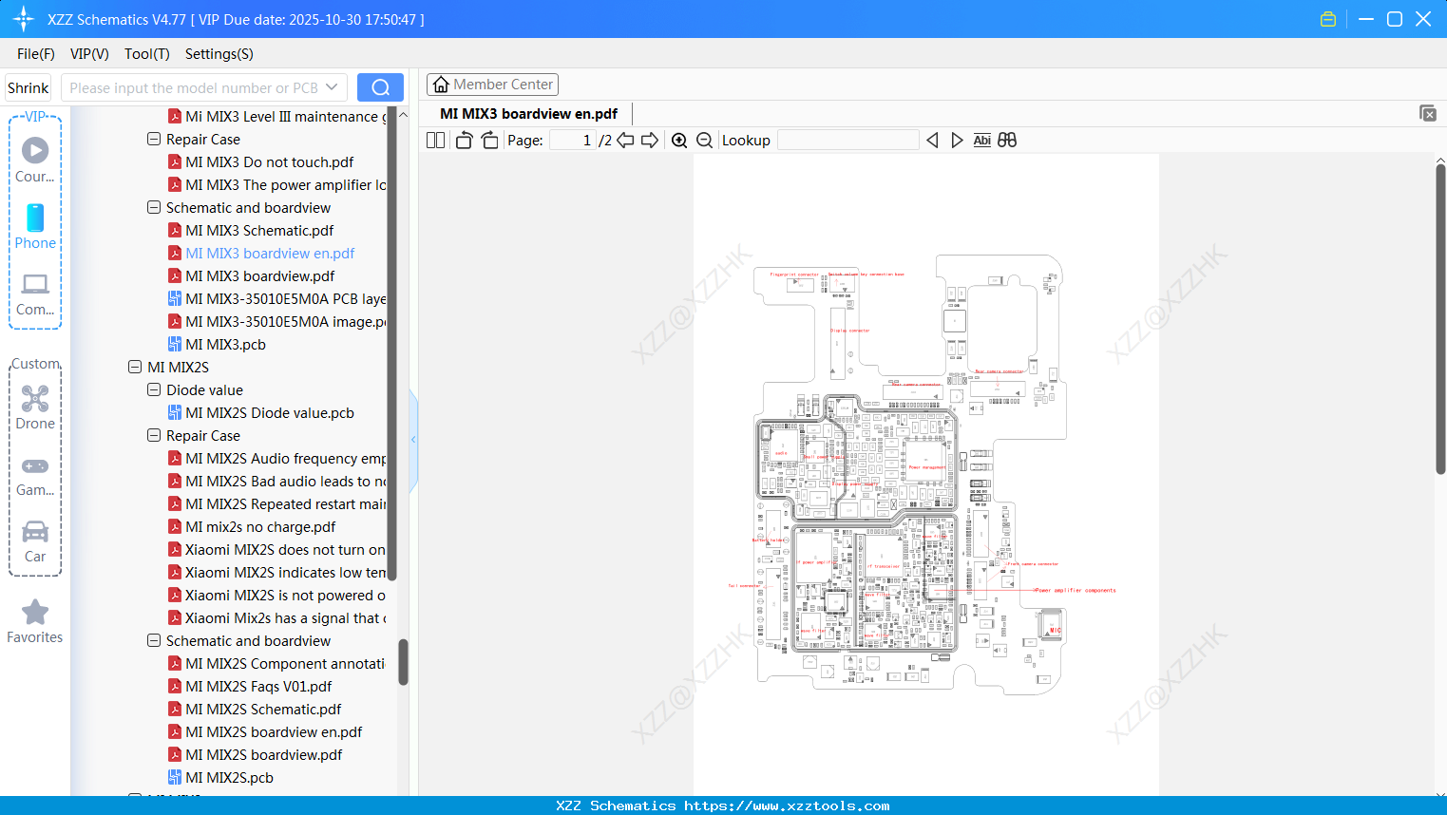Open MI MIX3-35010E5M0A image file
Screen dimensions: 1447x815
pos(276,322)
